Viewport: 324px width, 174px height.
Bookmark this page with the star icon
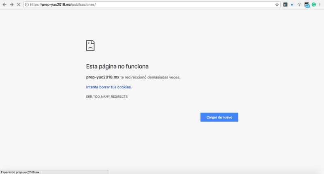coord(277,4)
